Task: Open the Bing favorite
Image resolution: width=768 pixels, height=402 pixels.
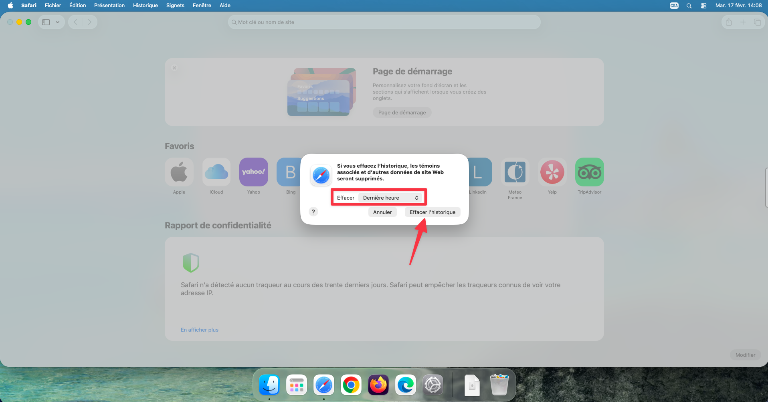Action: [289, 172]
